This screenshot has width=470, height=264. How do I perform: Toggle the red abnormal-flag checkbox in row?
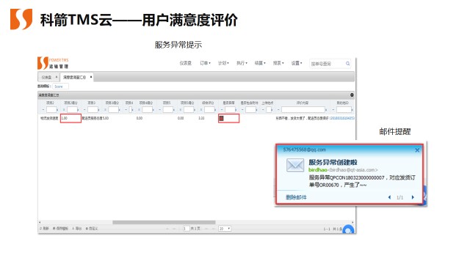pos(222,118)
